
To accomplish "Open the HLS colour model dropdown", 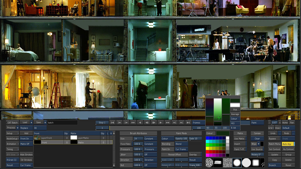I will 235,123.
